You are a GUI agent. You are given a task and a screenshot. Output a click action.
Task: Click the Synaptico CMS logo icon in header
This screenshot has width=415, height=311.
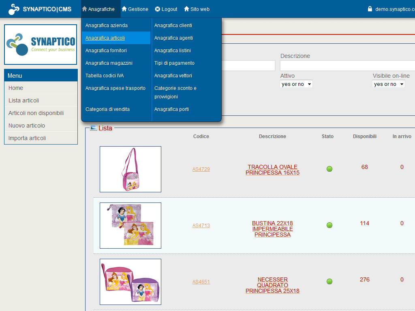pyautogui.click(x=14, y=9)
